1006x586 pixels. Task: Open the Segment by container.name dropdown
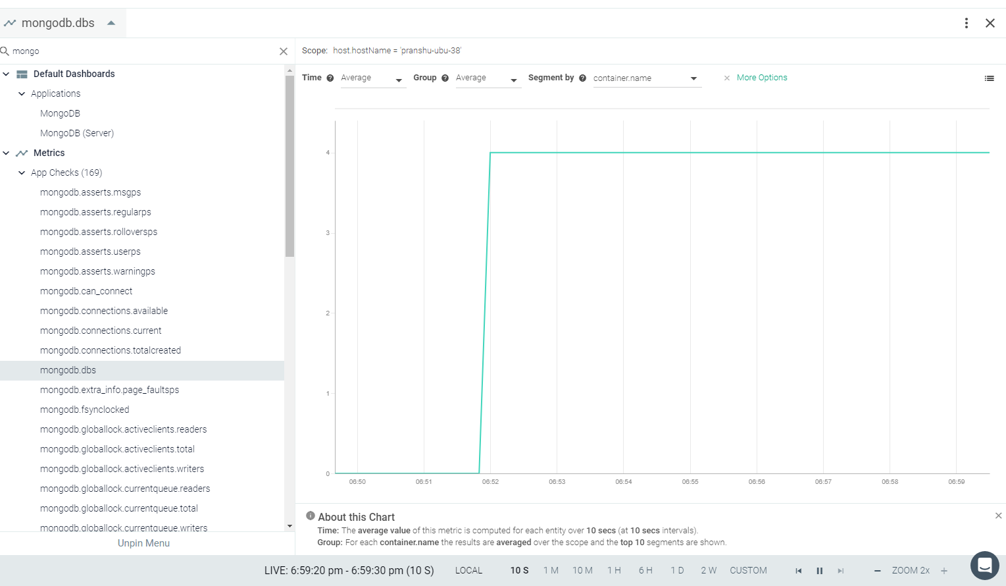(x=647, y=78)
